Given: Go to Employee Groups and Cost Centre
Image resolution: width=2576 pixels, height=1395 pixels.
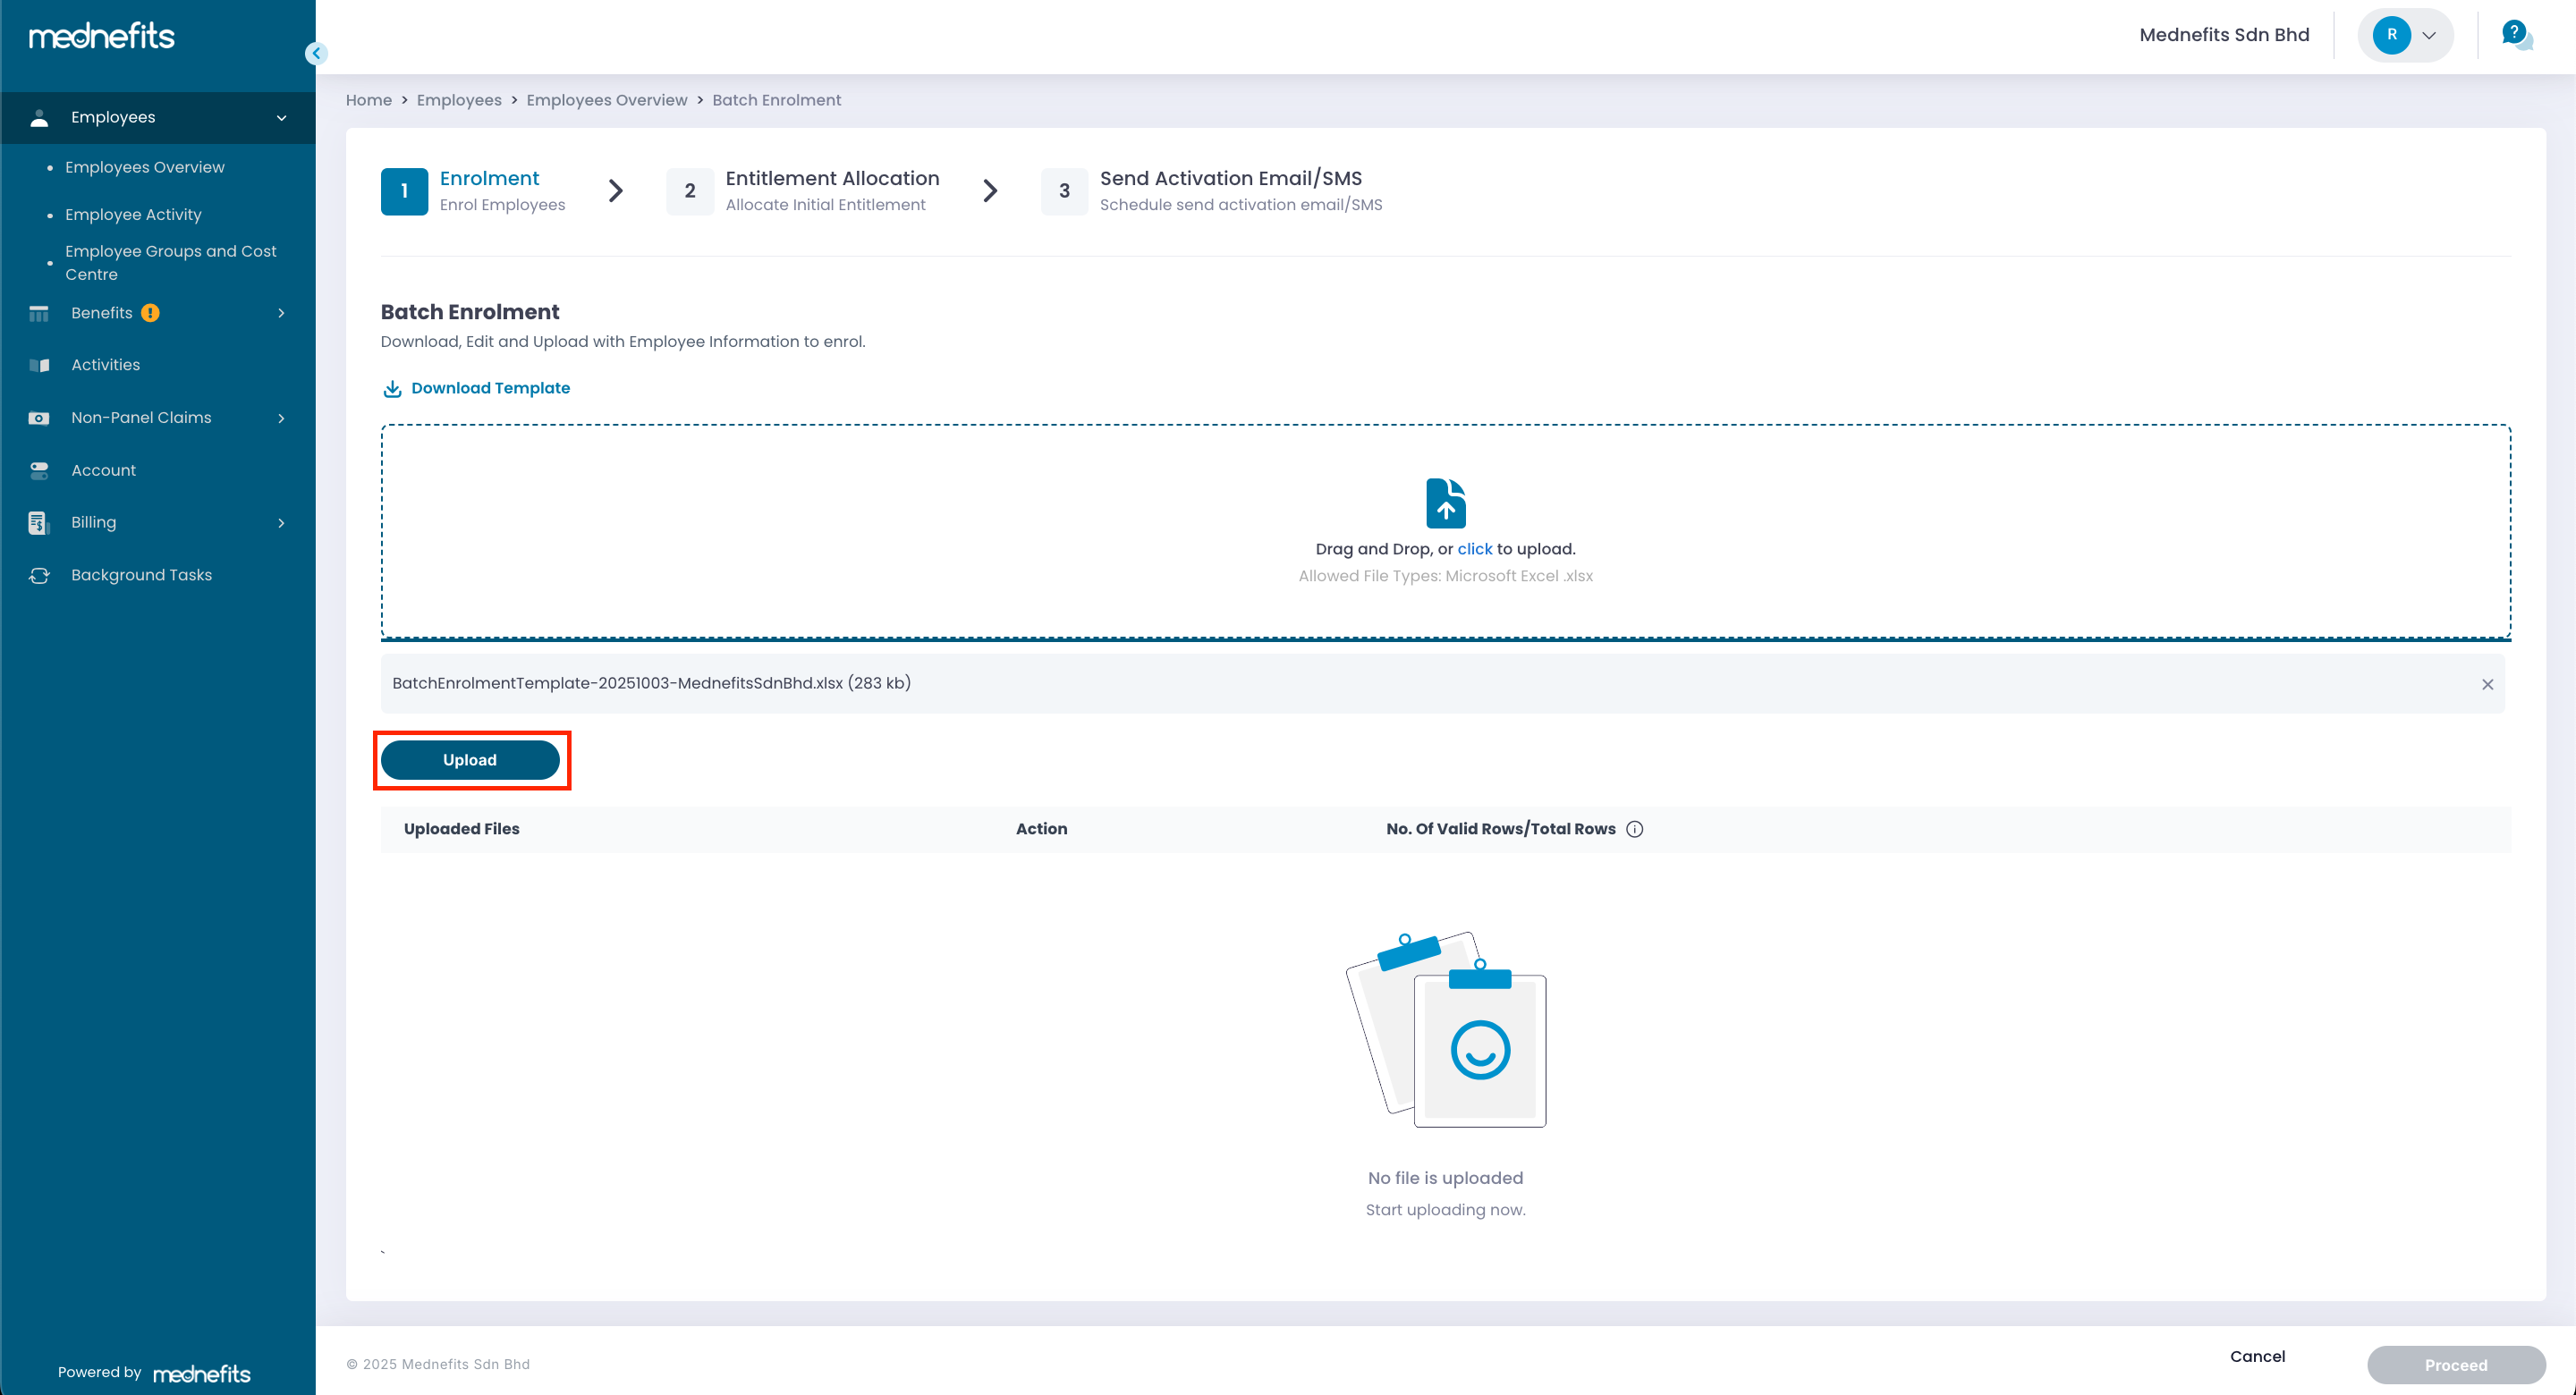Looking at the screenshot, I should (x=170, y=263).
